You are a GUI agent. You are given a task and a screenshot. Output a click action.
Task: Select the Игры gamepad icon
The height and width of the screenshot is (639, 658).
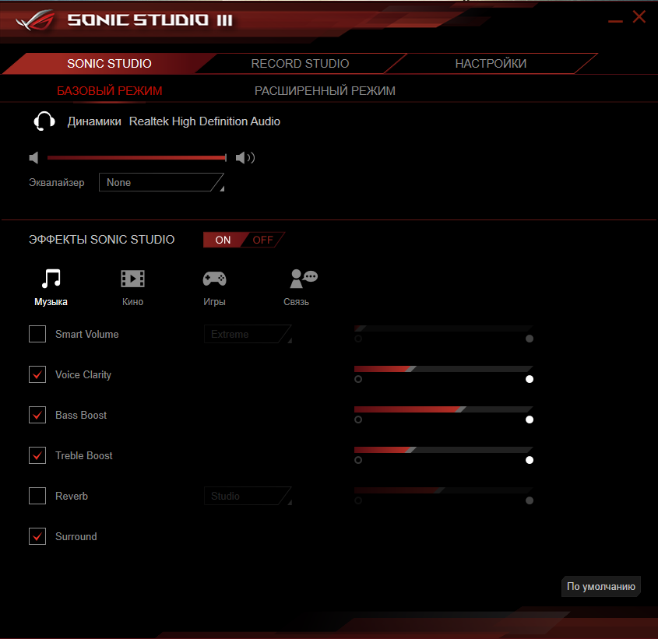point(214,279)
